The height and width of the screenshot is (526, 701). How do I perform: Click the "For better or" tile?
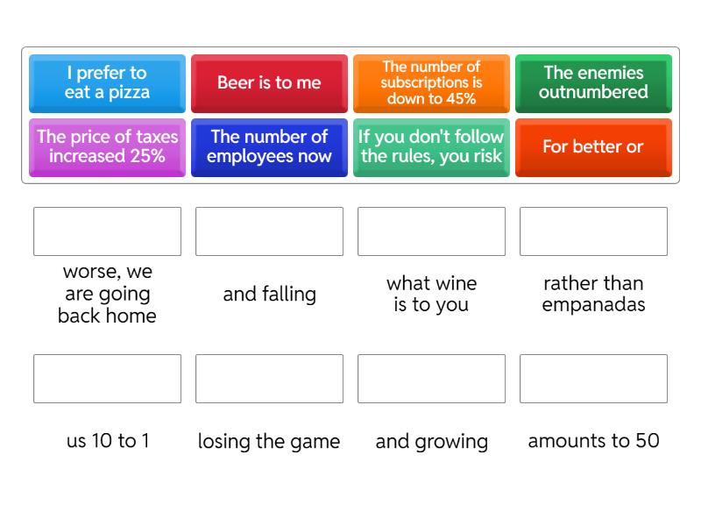pos(593,146)
